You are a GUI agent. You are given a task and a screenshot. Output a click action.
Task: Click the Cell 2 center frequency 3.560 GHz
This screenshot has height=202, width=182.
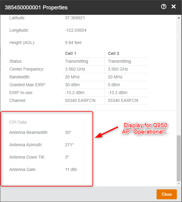coord(118,69)
